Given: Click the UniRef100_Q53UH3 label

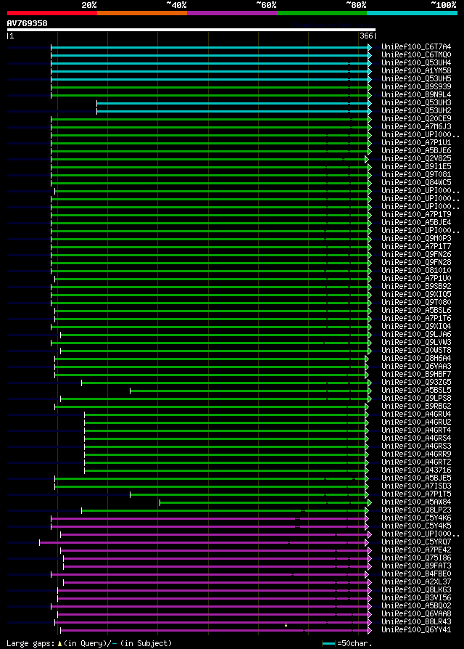Looking at the screenshot, I should click(416, 102).
